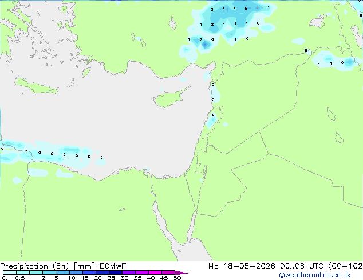Click the legend label '25'
Screen dimensions: 363x280
coord(111,278)
